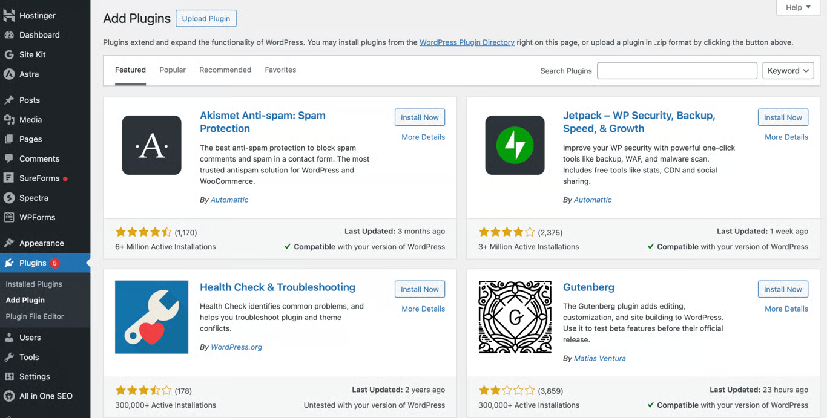
Task: Open the Hostinger panel icon
Action: (9, 15)
